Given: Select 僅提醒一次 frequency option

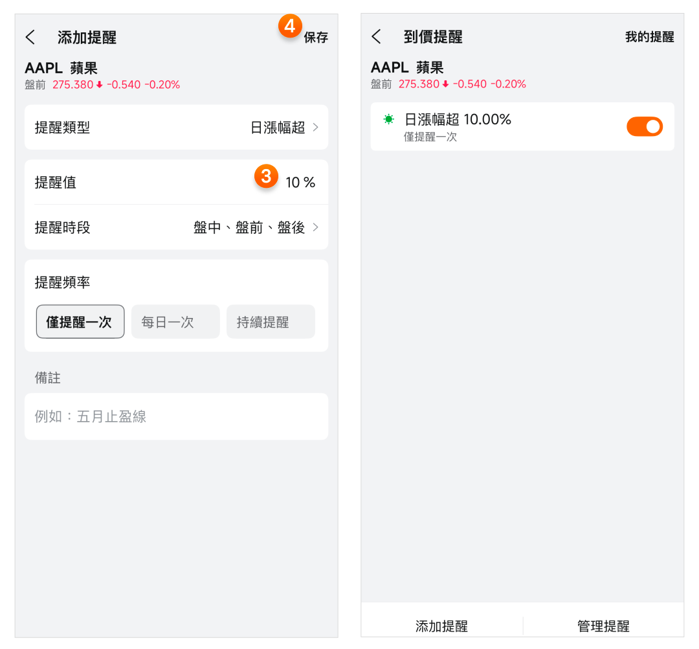Looking at the screenshot, I should click(80, 322).
